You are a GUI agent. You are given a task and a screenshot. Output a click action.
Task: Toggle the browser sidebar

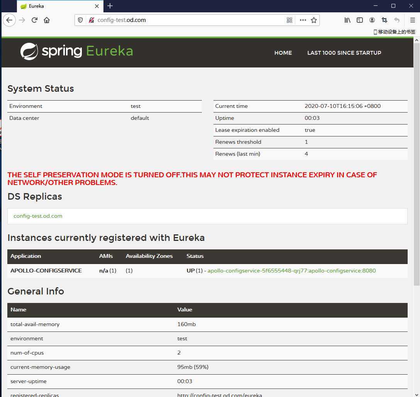(x=360, y=20)
